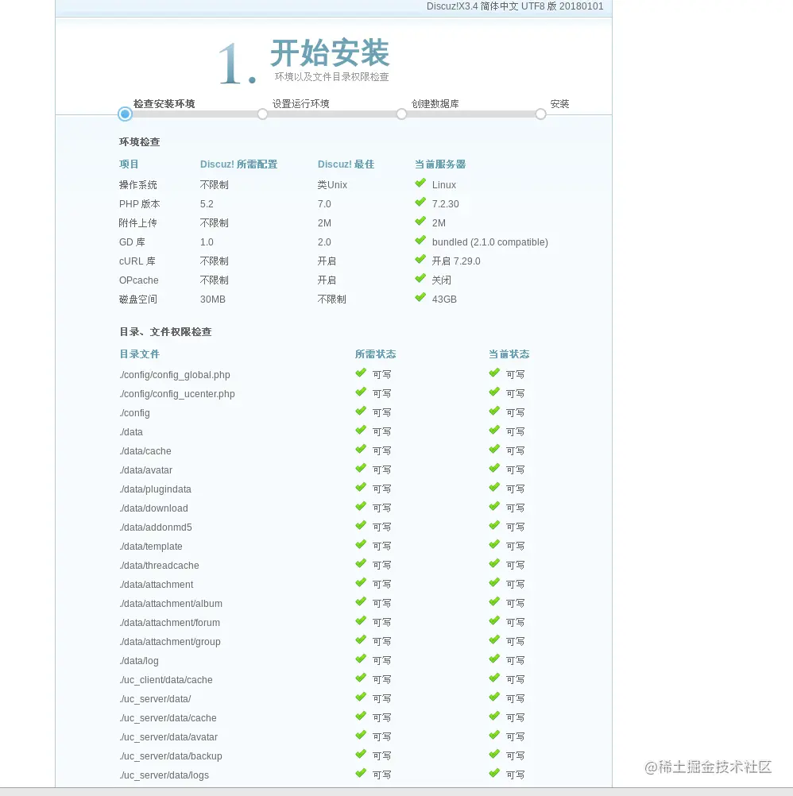This screenshot has width=793, height=796.
Task: Click required-state check for ./data/template
Action: (361, 544)
